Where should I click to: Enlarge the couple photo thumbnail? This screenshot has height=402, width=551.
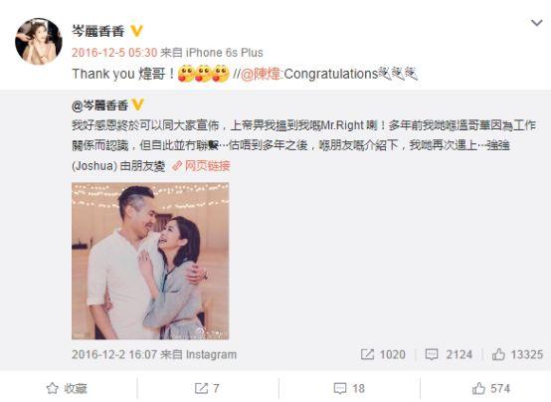tap(150, 261)
